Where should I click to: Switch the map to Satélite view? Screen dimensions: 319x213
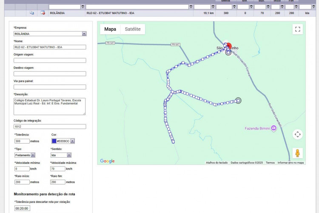[132, 29]
